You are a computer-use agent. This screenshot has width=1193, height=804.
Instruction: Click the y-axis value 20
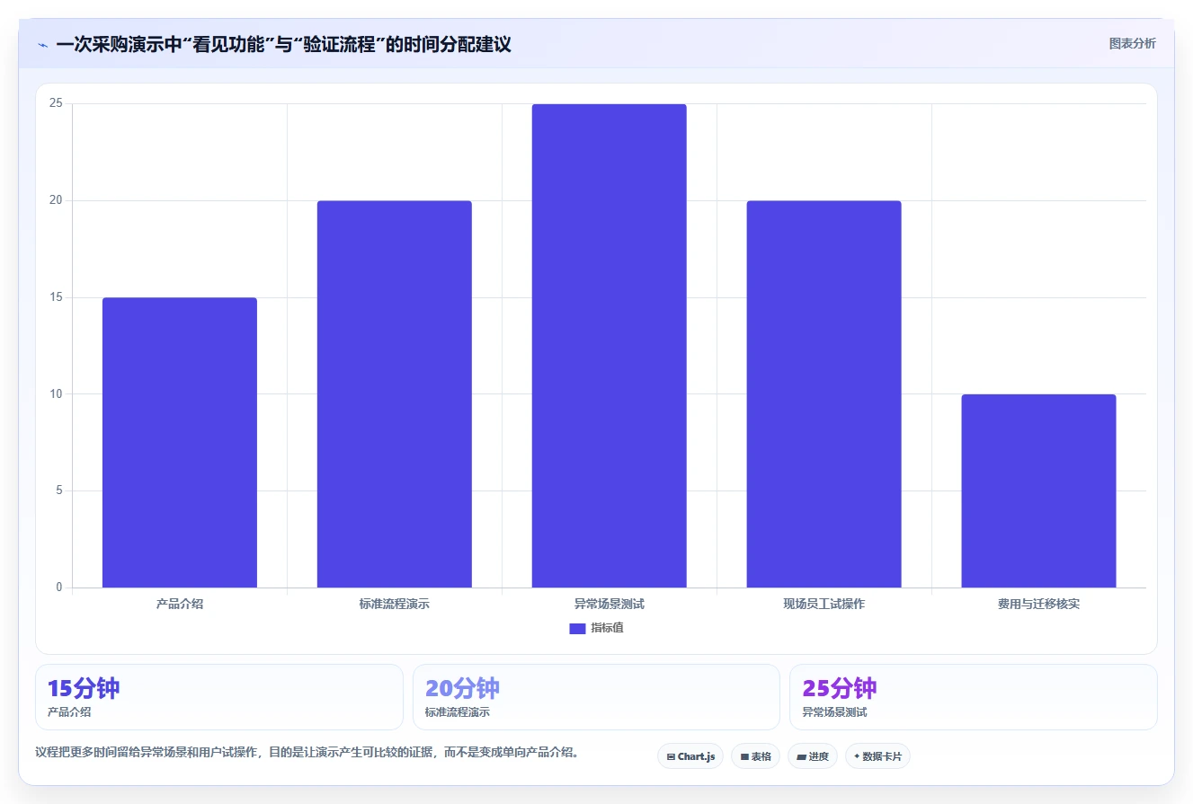click(56, 200)
